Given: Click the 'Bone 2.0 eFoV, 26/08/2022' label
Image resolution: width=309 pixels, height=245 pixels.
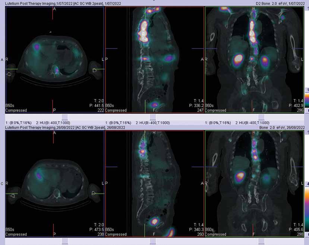Looking at the screenshot, I should (282, 128).
